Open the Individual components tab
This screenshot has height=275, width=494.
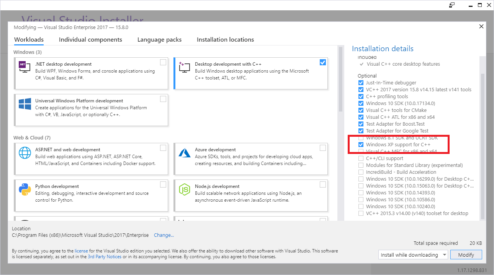point(90,40)
